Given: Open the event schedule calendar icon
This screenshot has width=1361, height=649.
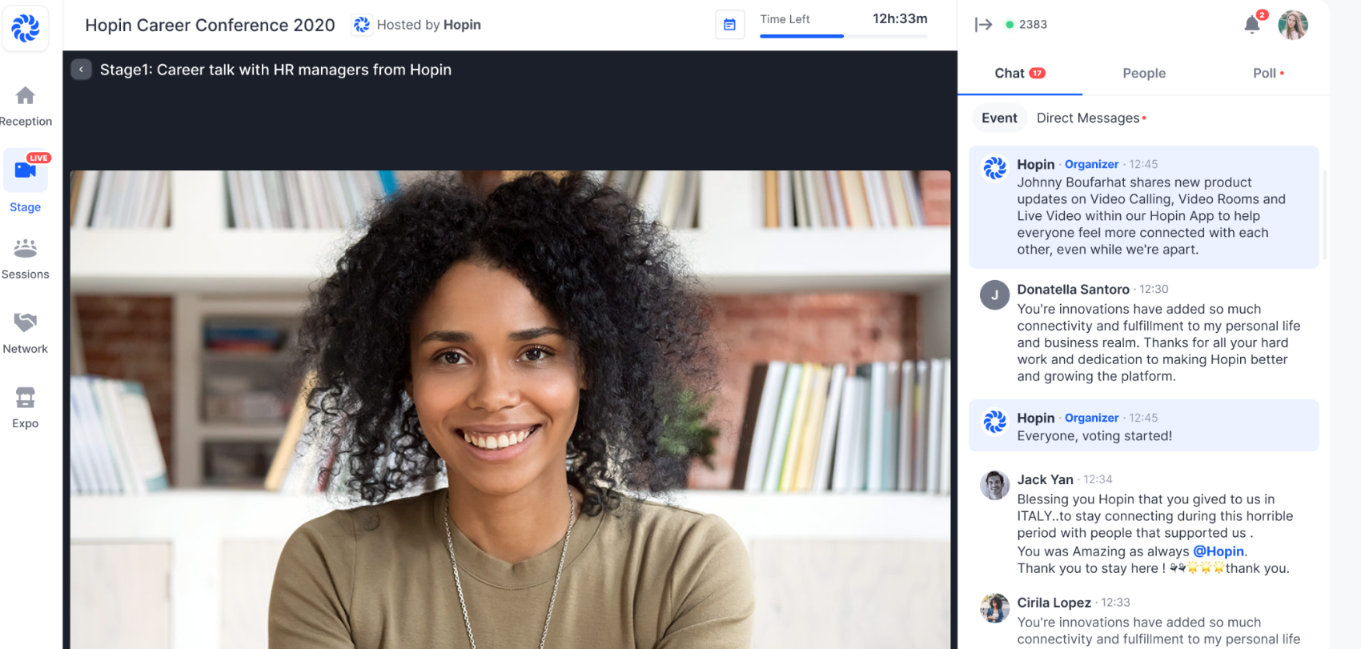Looking at the screenshot, I should tap(729, 25).
